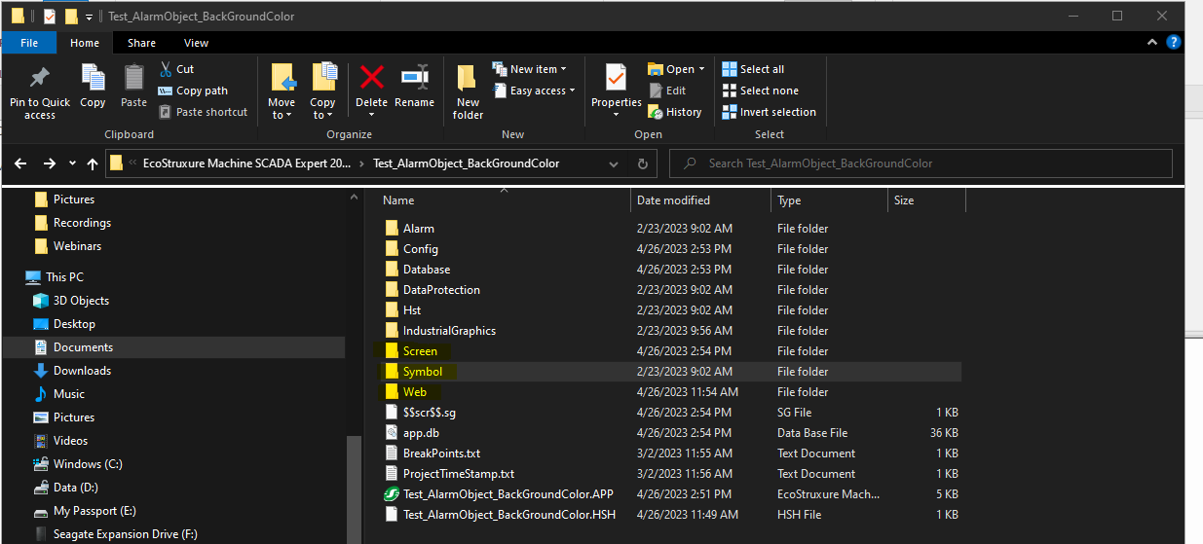Select the Web folder

click(x=415, y=392)
